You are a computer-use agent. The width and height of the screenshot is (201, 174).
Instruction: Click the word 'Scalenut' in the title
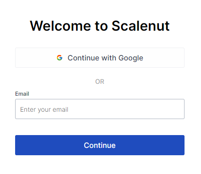[141, 26]
